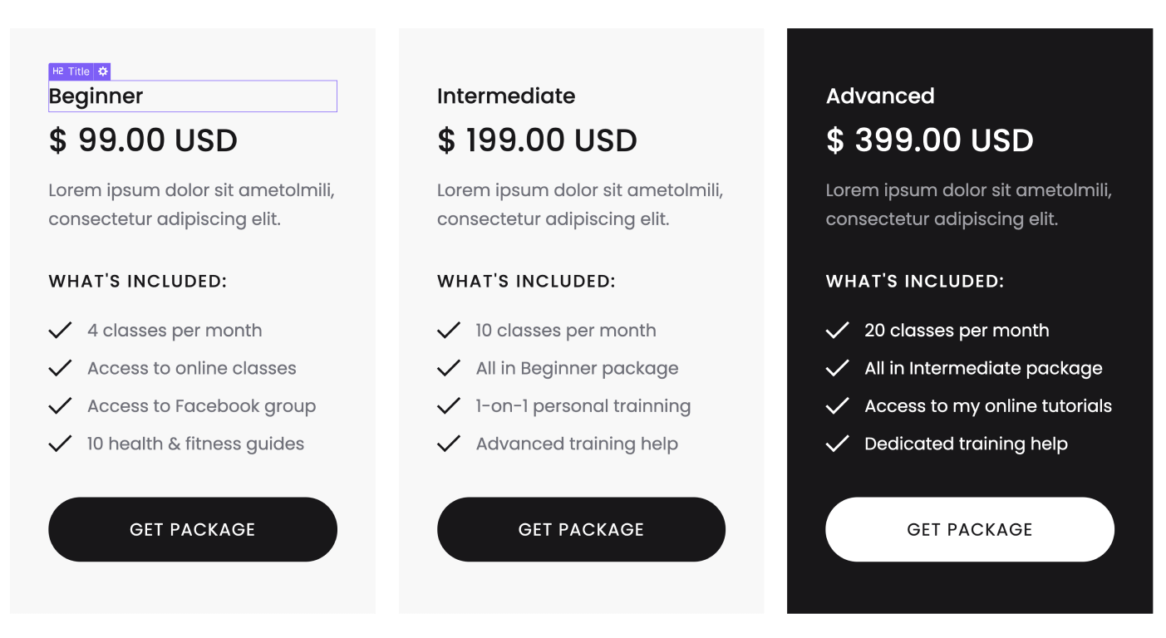Select the checkmark beside "4 classes per month"
The image size is (1166, 638).
(x=60, y=330)
